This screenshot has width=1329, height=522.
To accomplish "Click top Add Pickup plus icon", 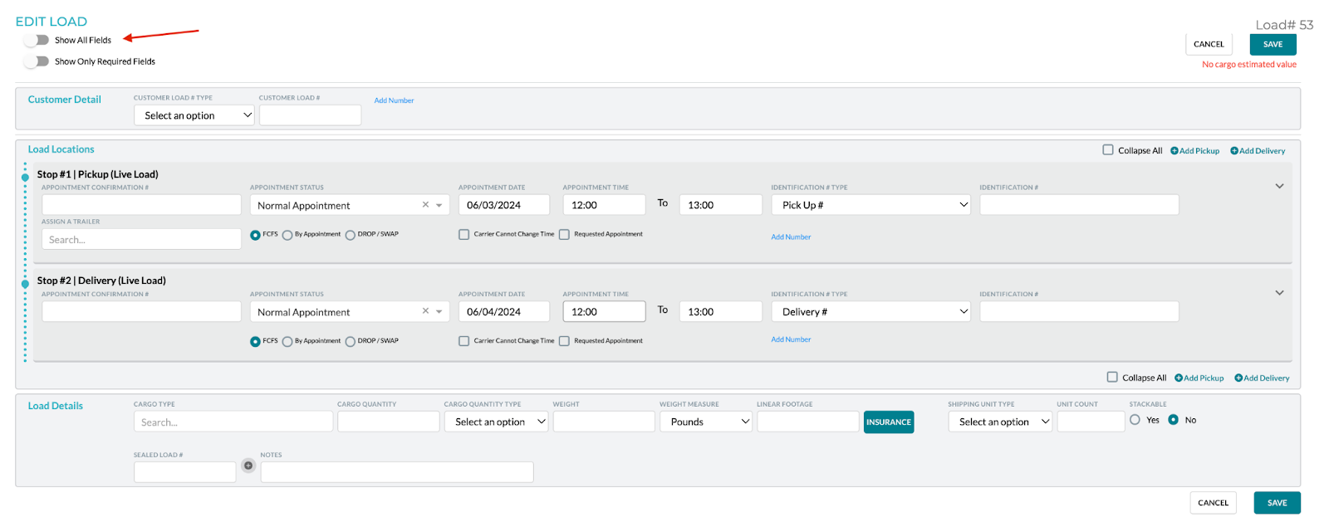I will click(x=1175, y=151).
